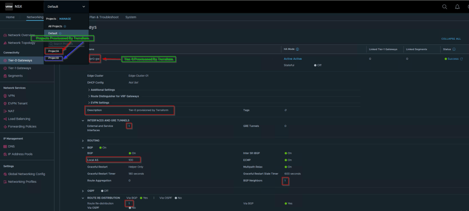
Task: Select ProjectA from the projects list
Action: coord(54,51)
